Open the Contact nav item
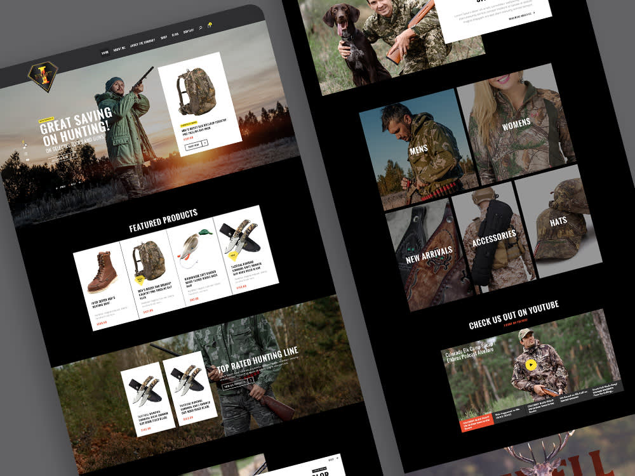The height and width of the screenshot is (476, 635). 189,31
